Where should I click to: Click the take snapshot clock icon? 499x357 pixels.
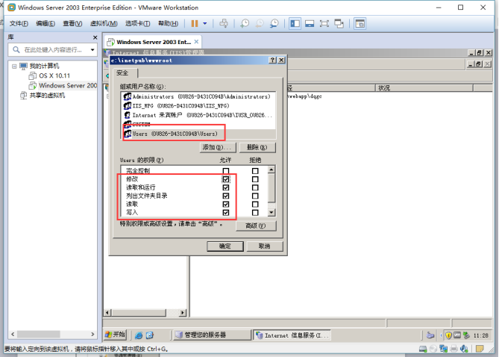coord(245,23)
